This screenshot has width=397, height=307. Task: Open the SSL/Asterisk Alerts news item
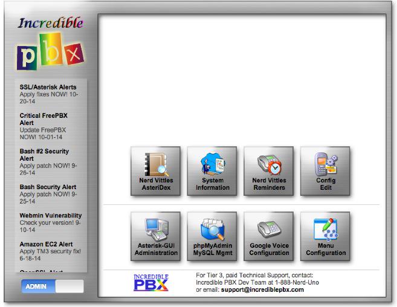click(x=48, y=87)
